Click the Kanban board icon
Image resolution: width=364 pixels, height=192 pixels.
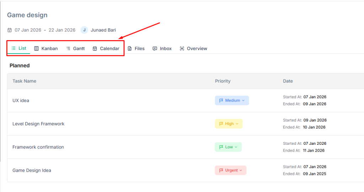(36, 49)
